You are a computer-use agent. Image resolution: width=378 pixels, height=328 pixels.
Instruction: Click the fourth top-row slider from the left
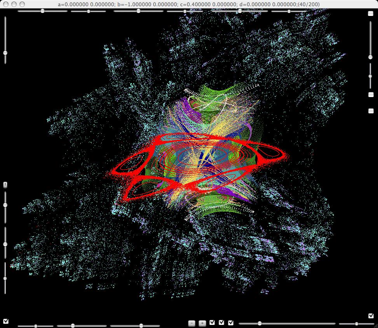(x=185, y=11)
